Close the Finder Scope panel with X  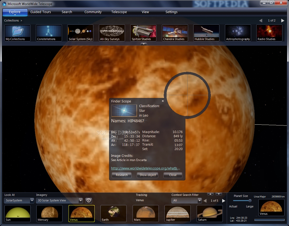tap(163, 101)
